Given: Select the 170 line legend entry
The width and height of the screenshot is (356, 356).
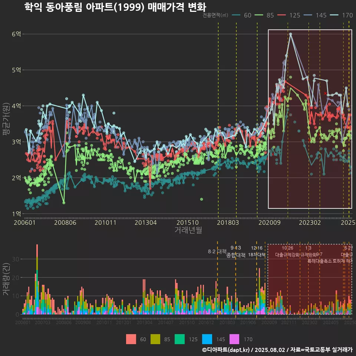Looking at the screenshot, I should (x=342, y=15).
